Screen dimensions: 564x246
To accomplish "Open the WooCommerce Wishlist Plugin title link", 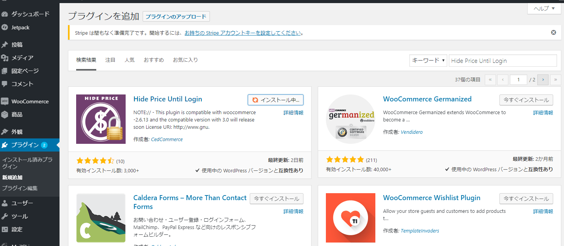I will point(432,198).
